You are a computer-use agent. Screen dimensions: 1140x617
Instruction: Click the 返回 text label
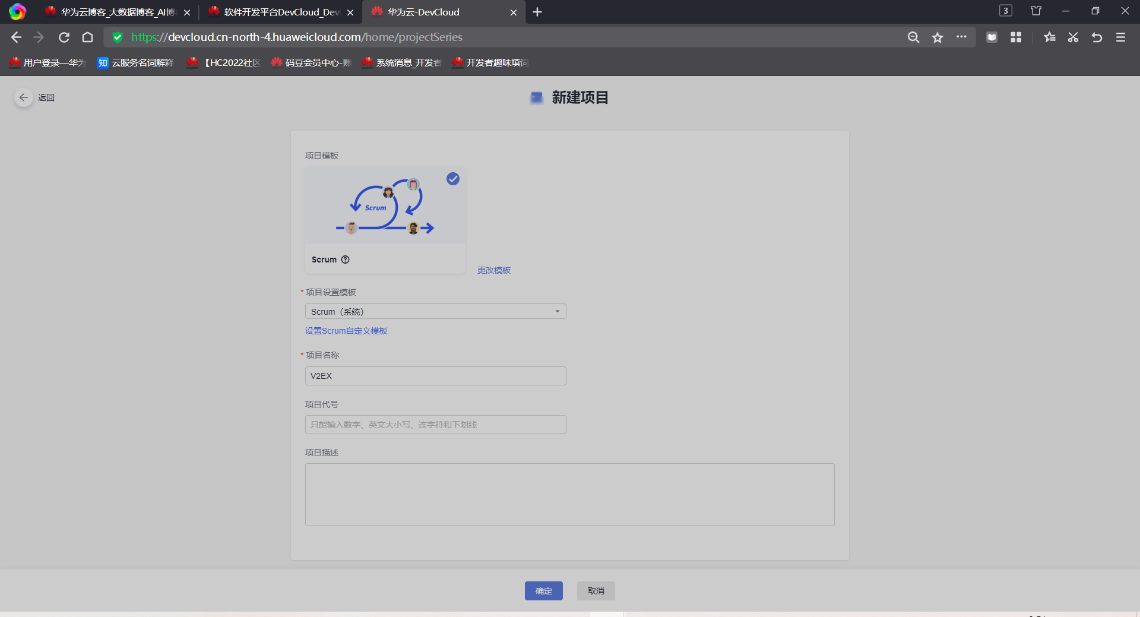46,97
